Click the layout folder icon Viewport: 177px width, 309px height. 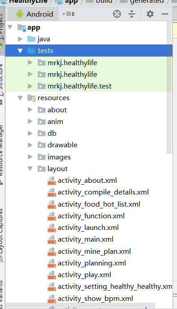click(x=42, y=169)
